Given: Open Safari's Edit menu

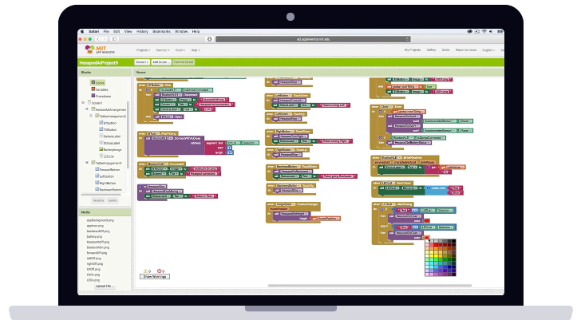Looking at the screenshot, I should (117, 31).
